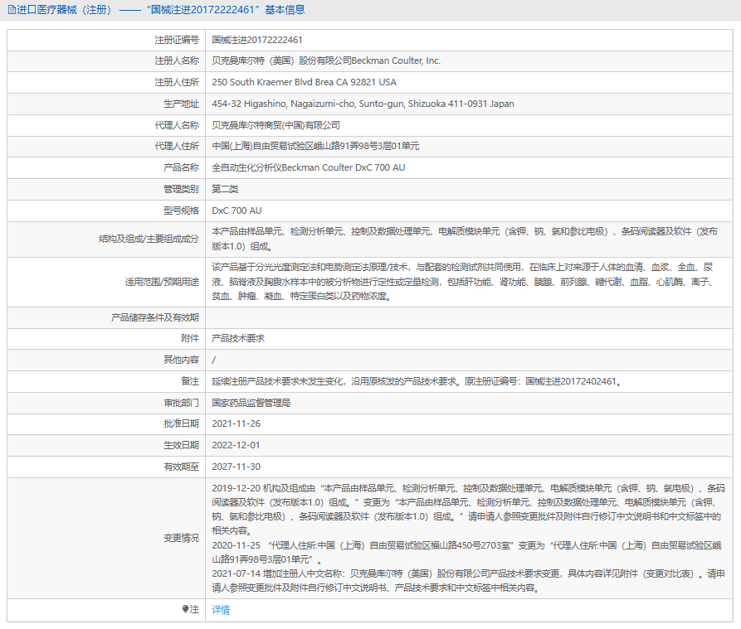The height and width of the screenshot is (629, 741).
Task: Click the 代理人住所 label
Action: tap(177, 147)
